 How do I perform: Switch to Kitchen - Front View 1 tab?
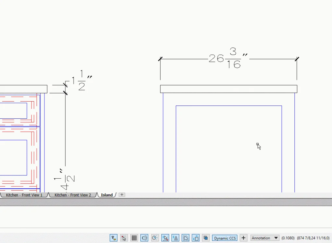click(24, 195)
